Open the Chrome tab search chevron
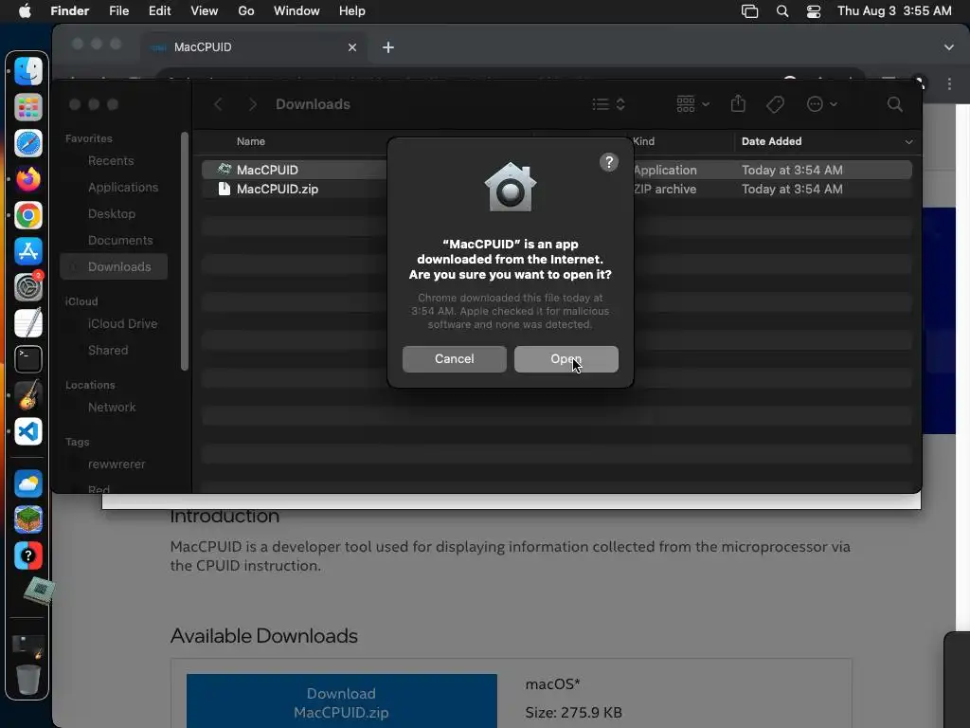This screenshot has width=970, height=728. point(948,47)
